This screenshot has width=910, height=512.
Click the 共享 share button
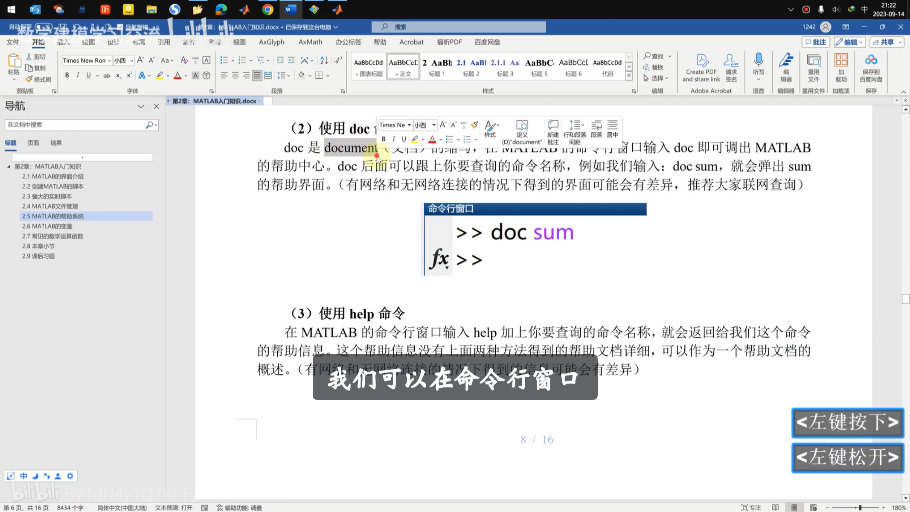point(887,42)
